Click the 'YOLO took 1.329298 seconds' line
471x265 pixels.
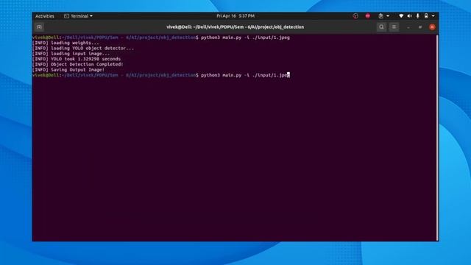(x=85, y=59)
